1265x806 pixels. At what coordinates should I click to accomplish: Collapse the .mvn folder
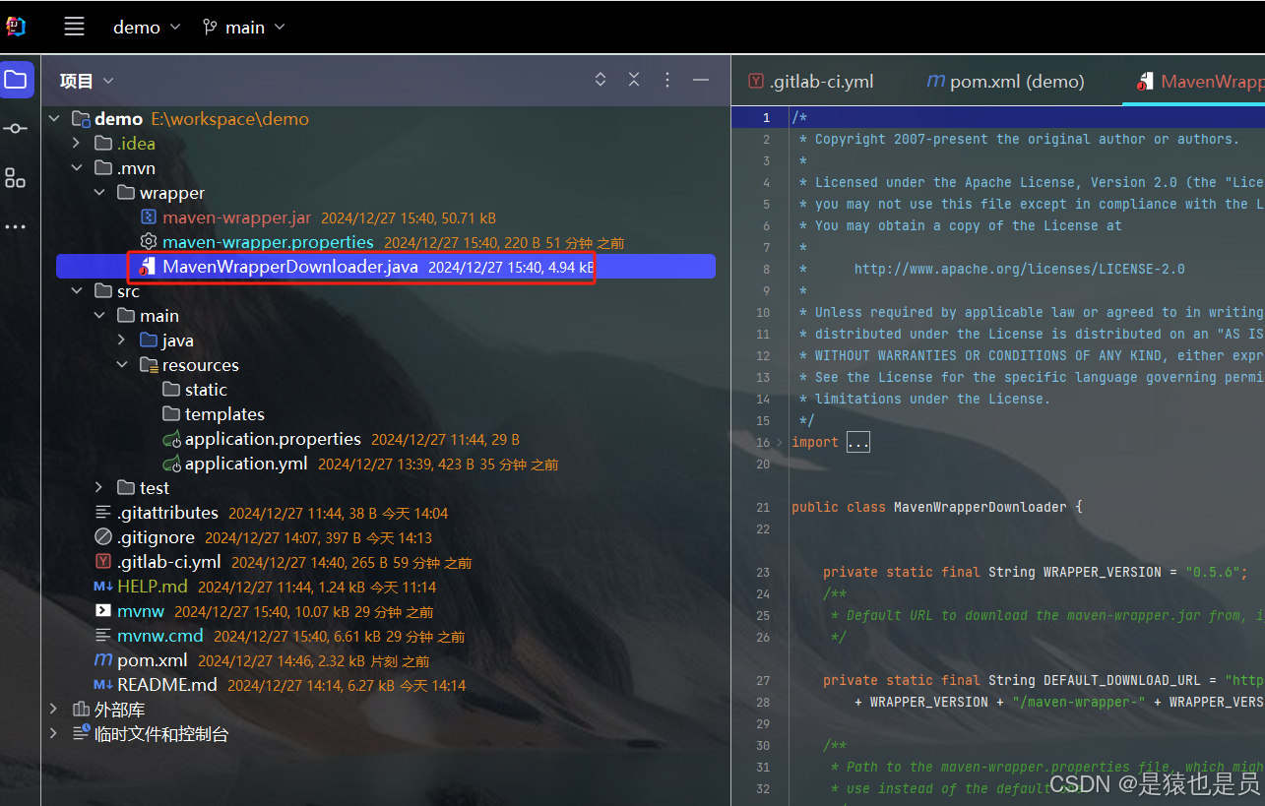point(76,168)
